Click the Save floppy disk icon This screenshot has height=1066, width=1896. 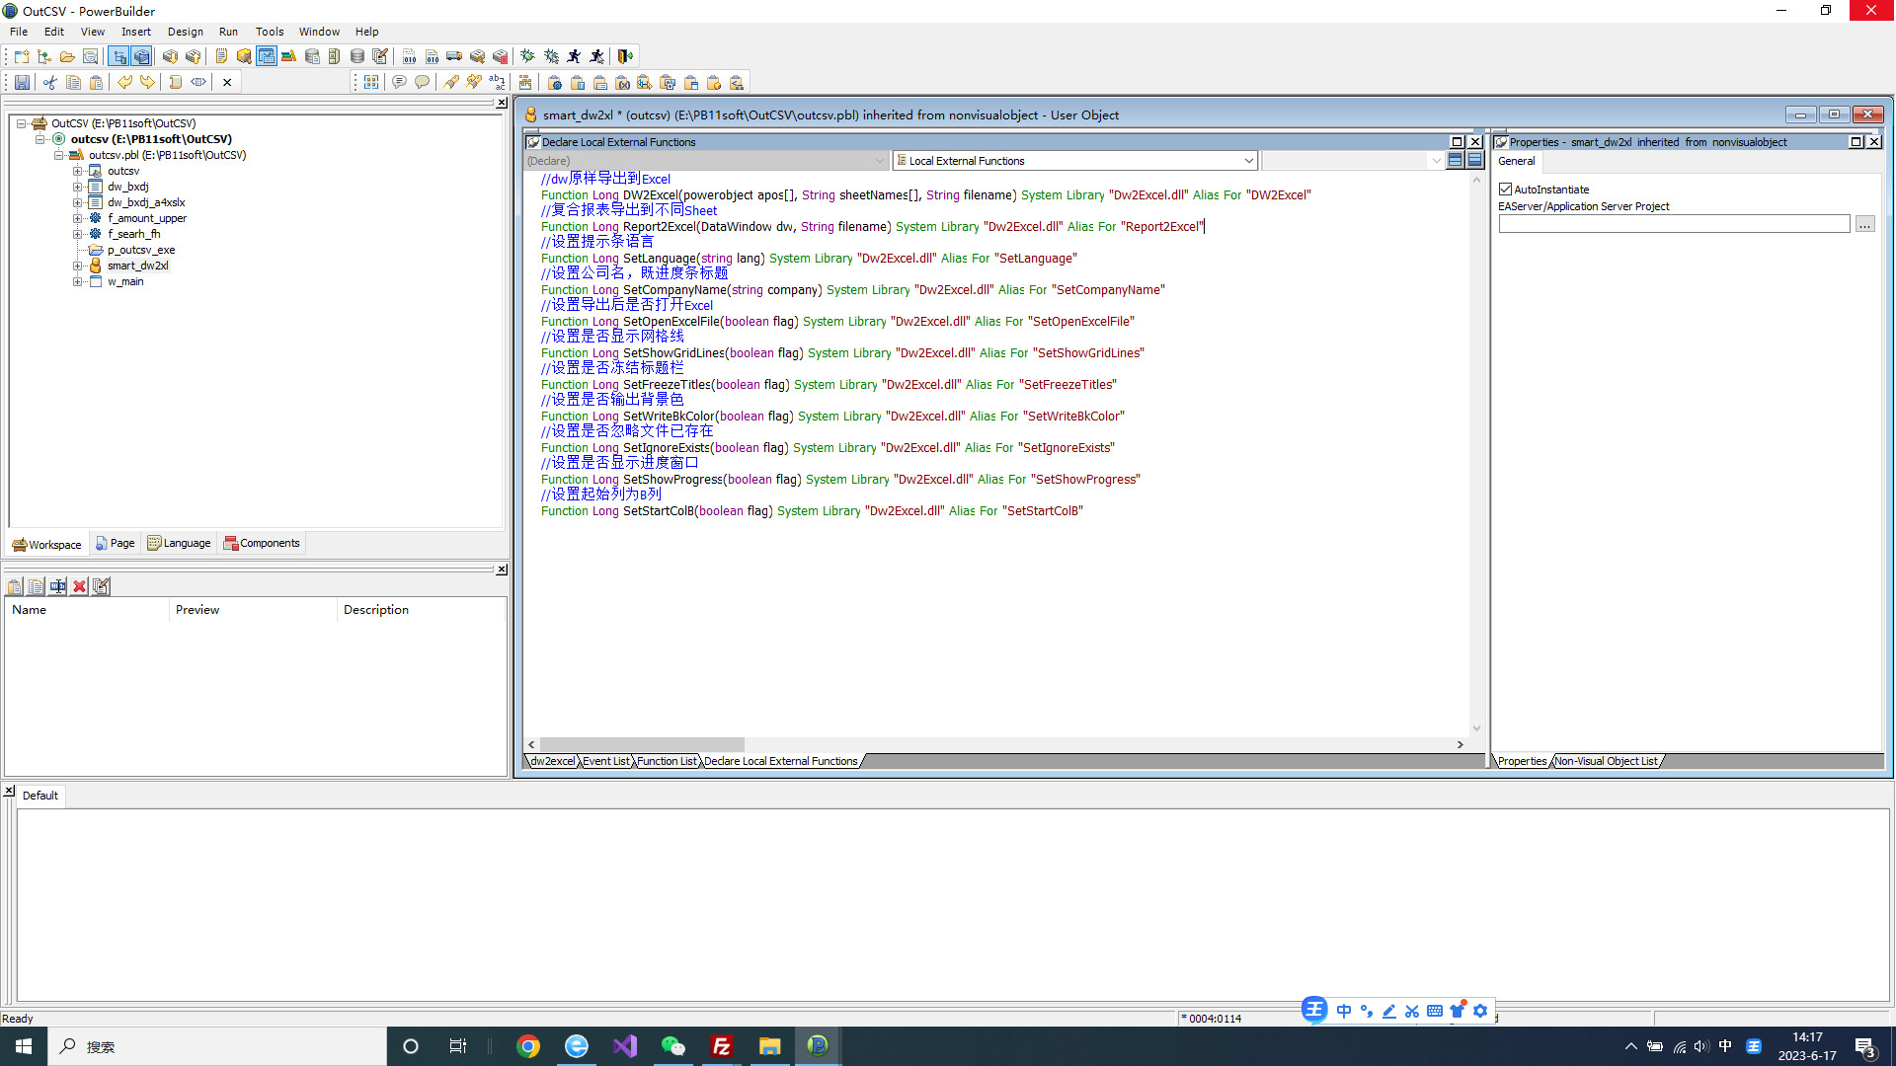[22, 82]
